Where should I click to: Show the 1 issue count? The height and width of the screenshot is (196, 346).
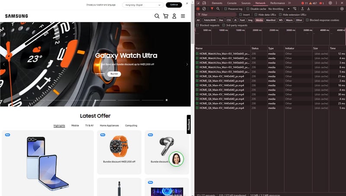coord(321,3)
